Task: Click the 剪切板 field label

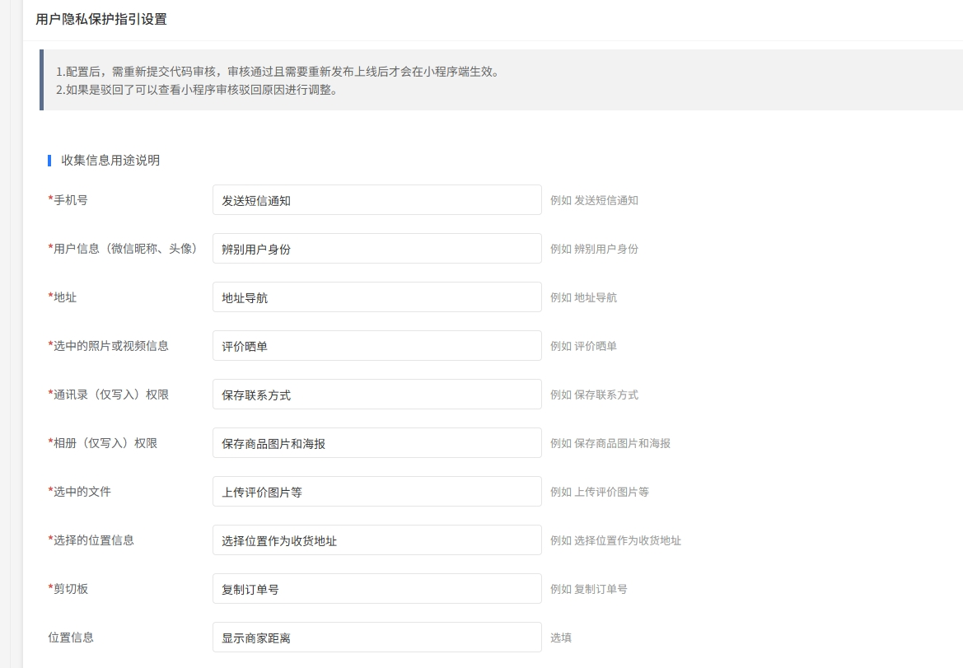Action: (x=70, y=589)
